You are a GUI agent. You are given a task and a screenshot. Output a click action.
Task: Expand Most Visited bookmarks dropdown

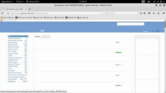pos(7,18)
